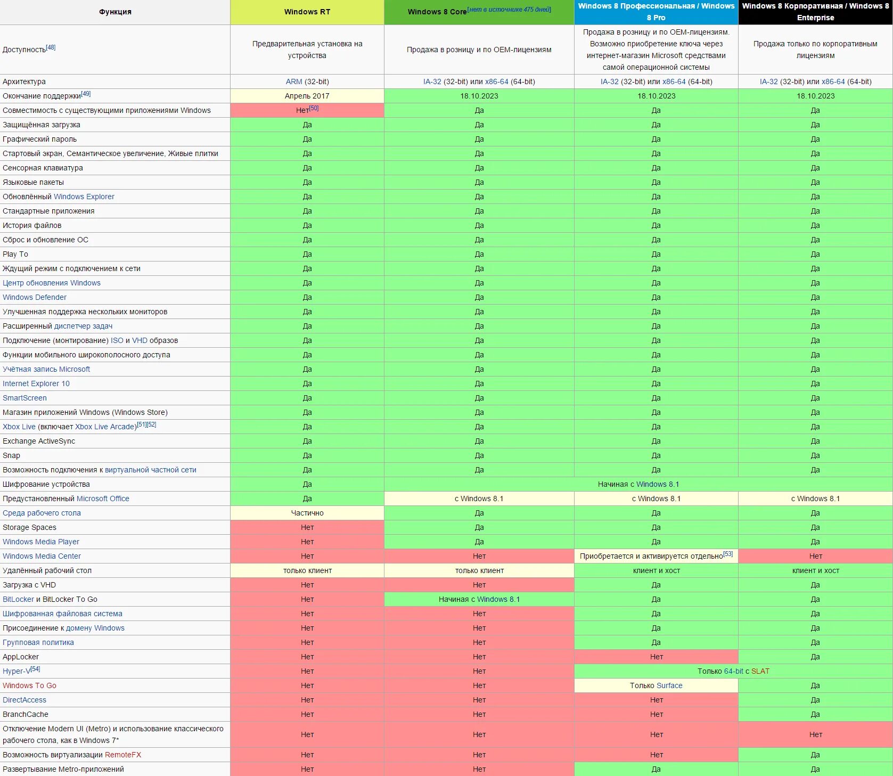Click the VHD link in the mounting row
893x776 pixels.
(140, 340)
